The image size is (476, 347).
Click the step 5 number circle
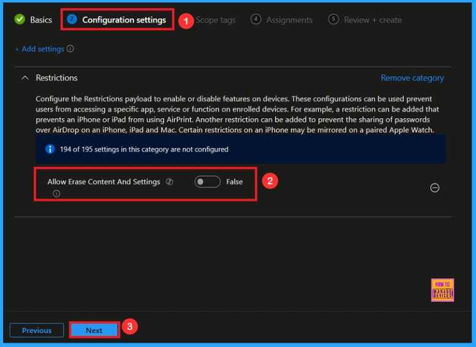[333, 20]
